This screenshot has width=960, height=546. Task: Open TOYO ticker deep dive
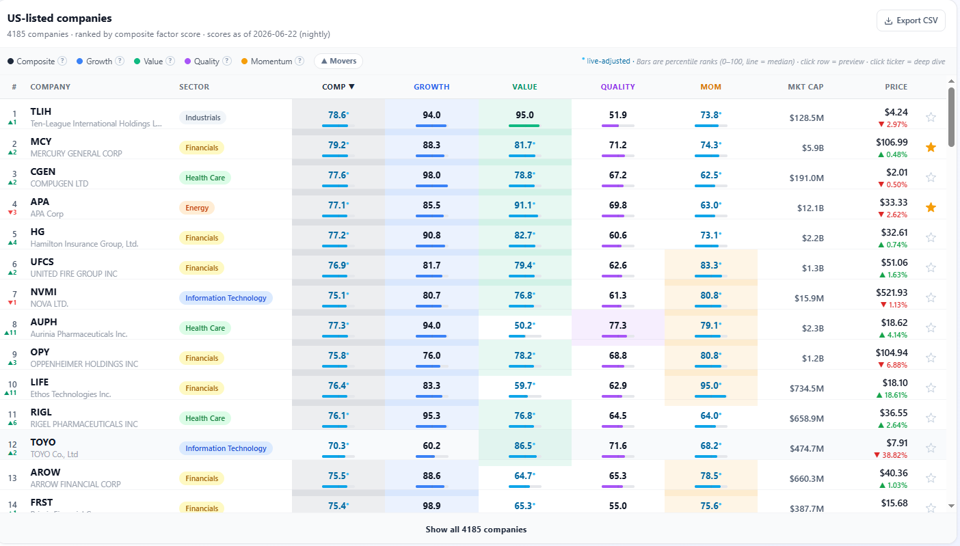tap(43, 442)
